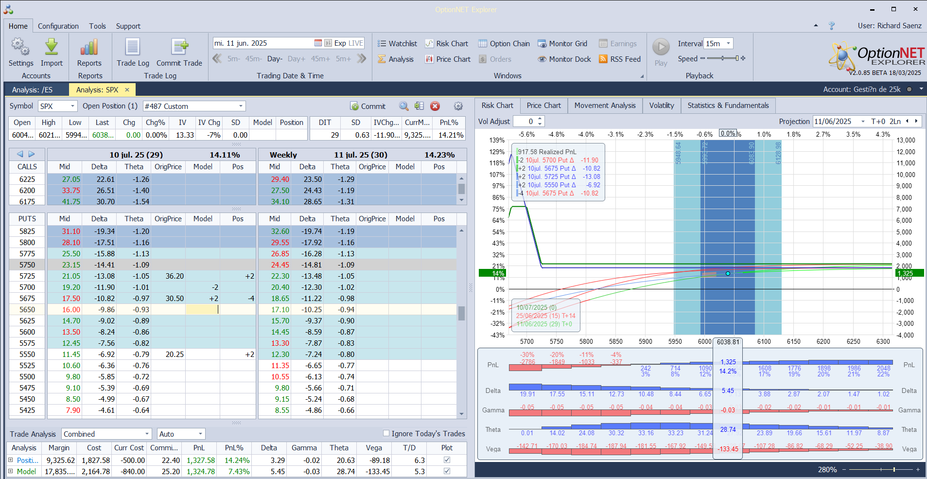Click the T+0 projection button
The width and height of the screenshot is (927, 479).
(x=878, y=122)
